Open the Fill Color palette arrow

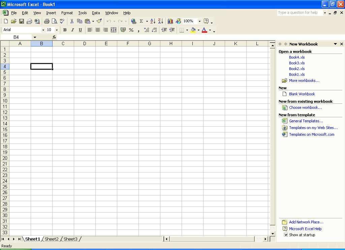coord(198,30)
